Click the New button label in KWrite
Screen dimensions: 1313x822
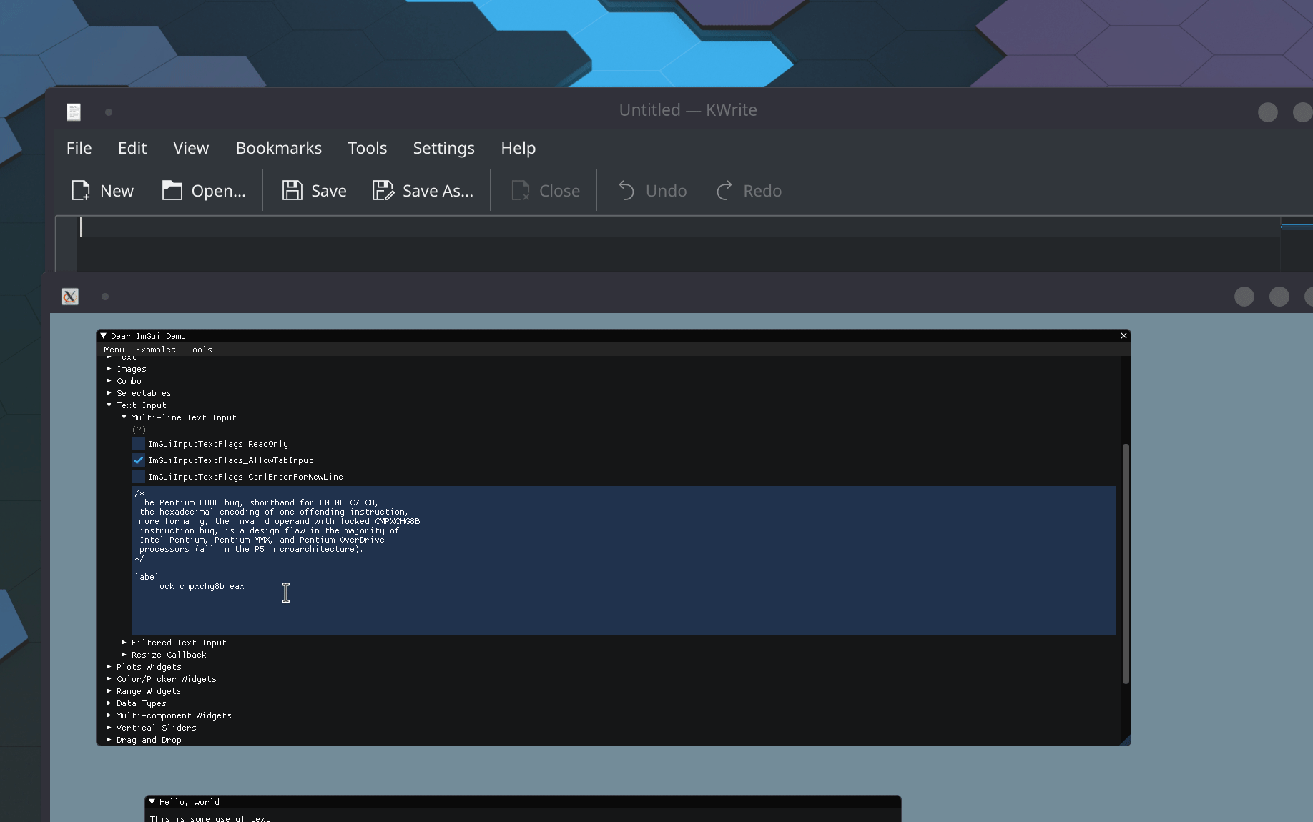(x=117, y=191)
